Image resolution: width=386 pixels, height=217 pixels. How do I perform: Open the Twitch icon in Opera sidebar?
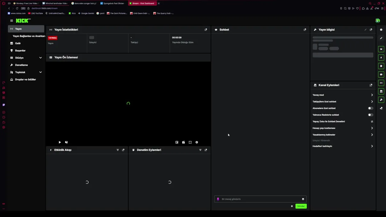click(x=4, y=105)
